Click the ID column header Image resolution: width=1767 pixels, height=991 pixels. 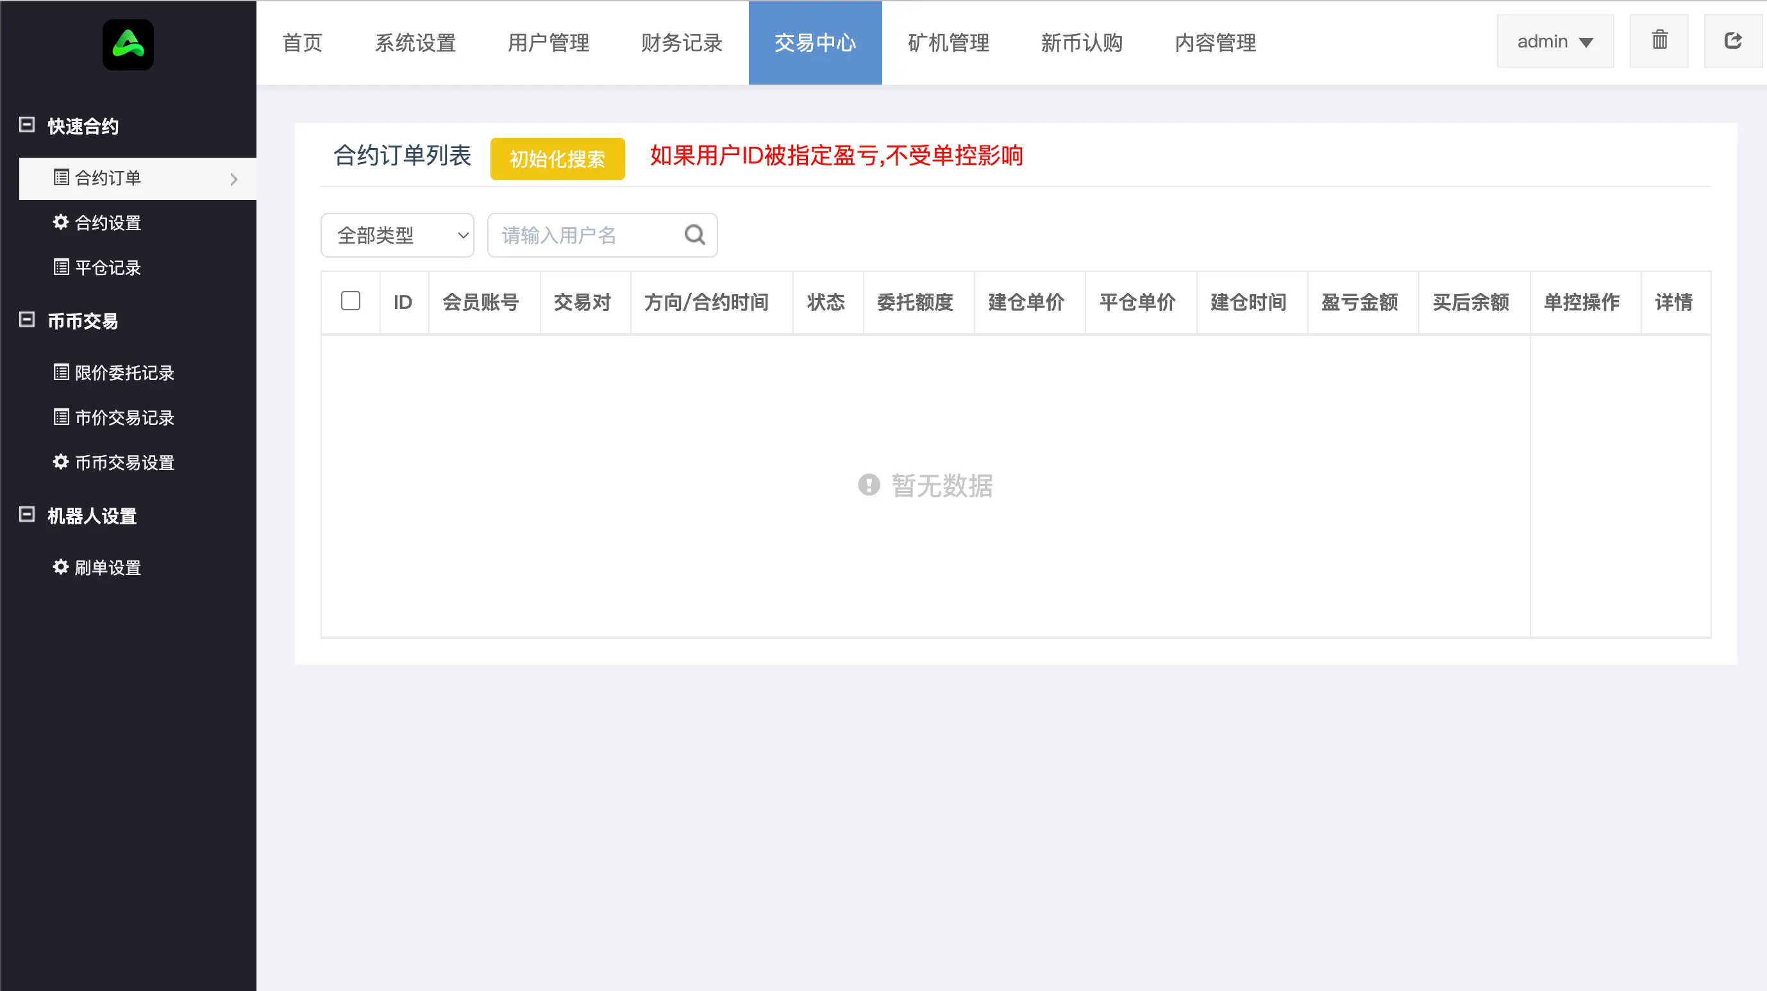pyautogui.click(x=403, y=302)
